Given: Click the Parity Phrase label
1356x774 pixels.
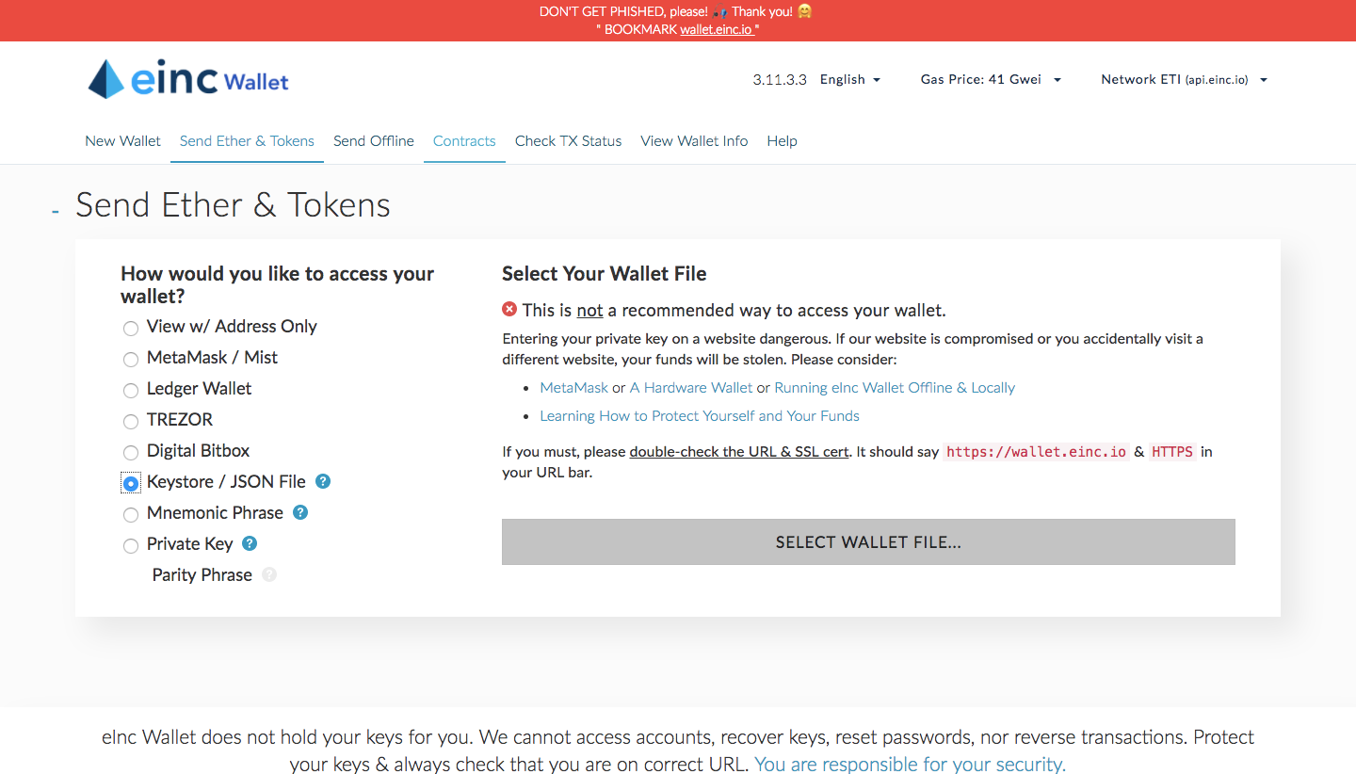Looking at the screenshot, I should pyautogui.click(x=202, y=574).
